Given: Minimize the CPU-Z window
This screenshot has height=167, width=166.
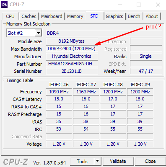Looking at the screenshot, I should [x=120, y=5].
